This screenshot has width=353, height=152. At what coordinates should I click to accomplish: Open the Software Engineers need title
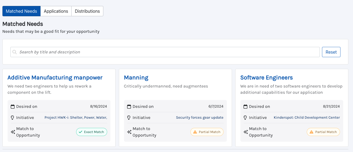click(x=266, y=77)
